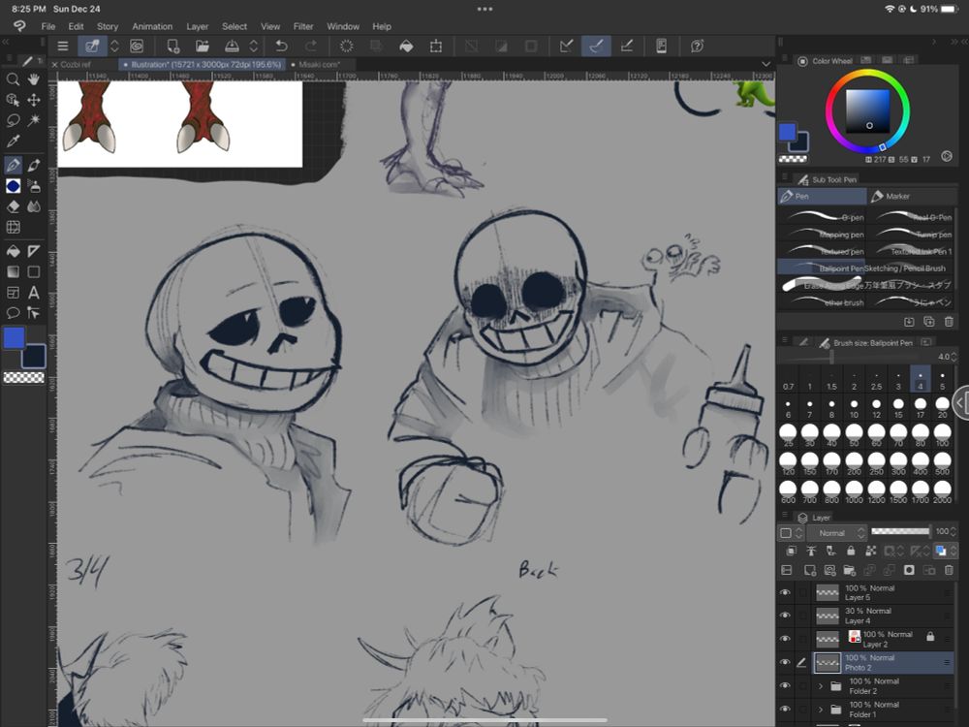Toggle visibility of Layer 4
The height and width of the screenshot is (727, 969).
coord(785,616)
